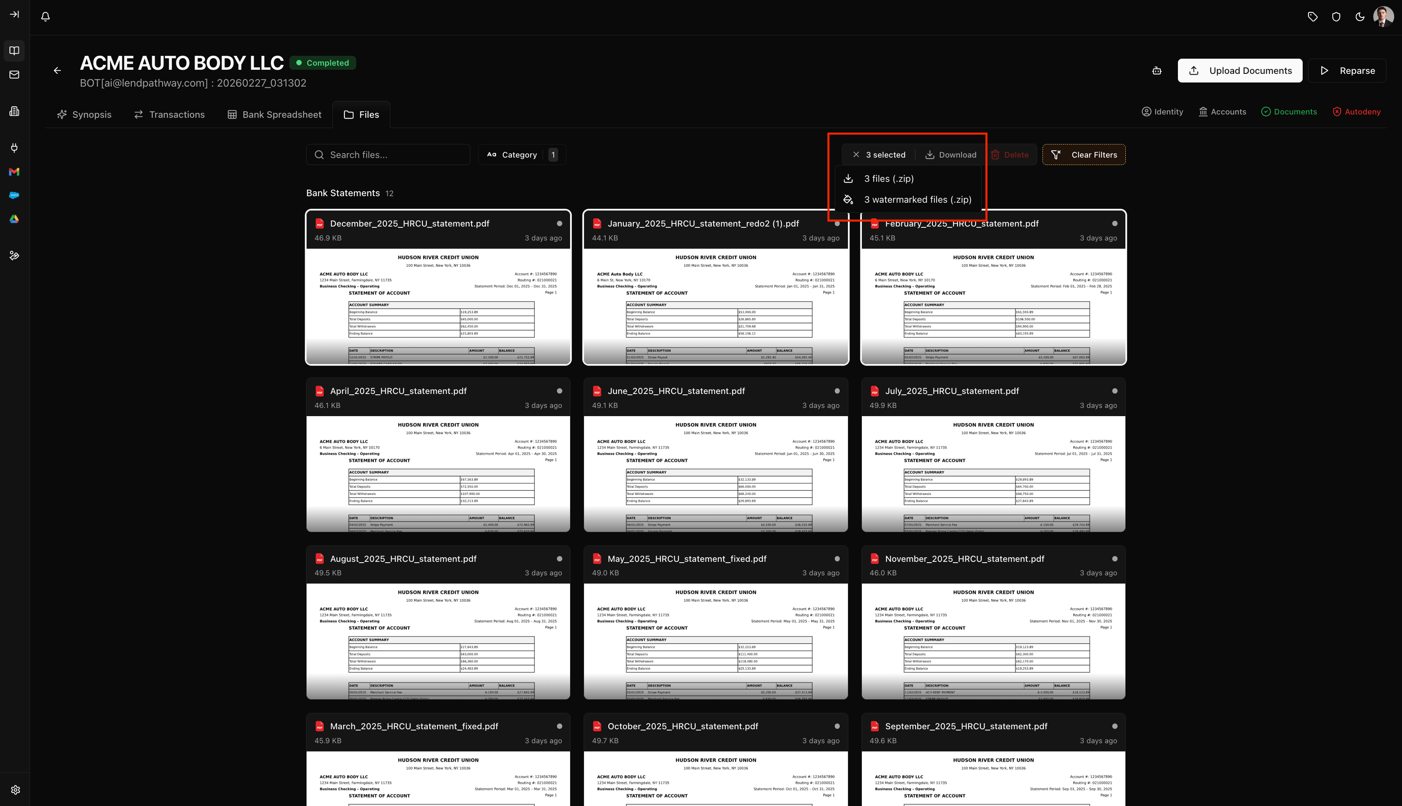The width and height of the screenshot is (1402, 806).
Task: Open the Google Drive integration icon
Action: (14, 219)
